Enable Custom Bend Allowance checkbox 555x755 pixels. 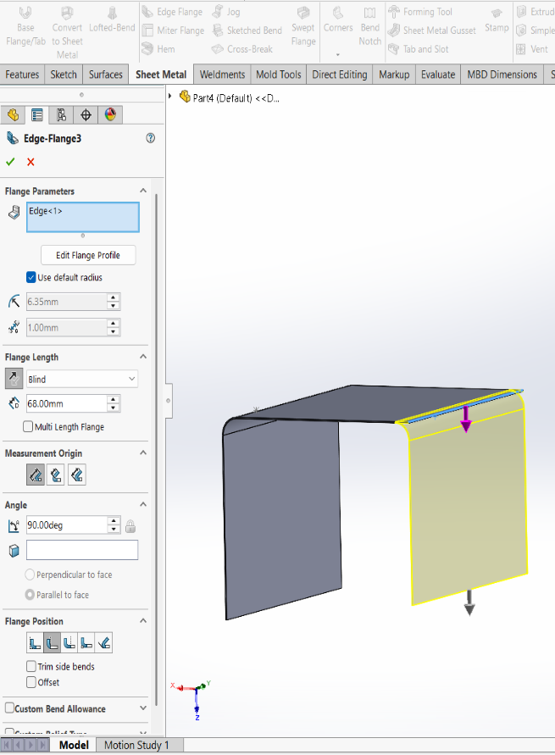click(9, 708)
